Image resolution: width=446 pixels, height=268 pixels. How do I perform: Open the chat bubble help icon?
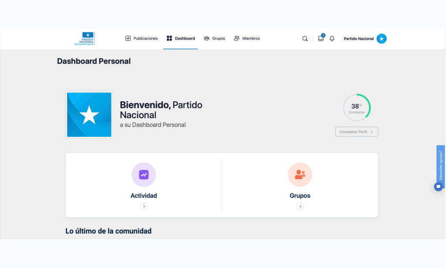(439, 187)
